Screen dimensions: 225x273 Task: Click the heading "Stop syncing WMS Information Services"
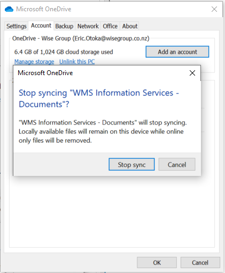coord(99,98)
